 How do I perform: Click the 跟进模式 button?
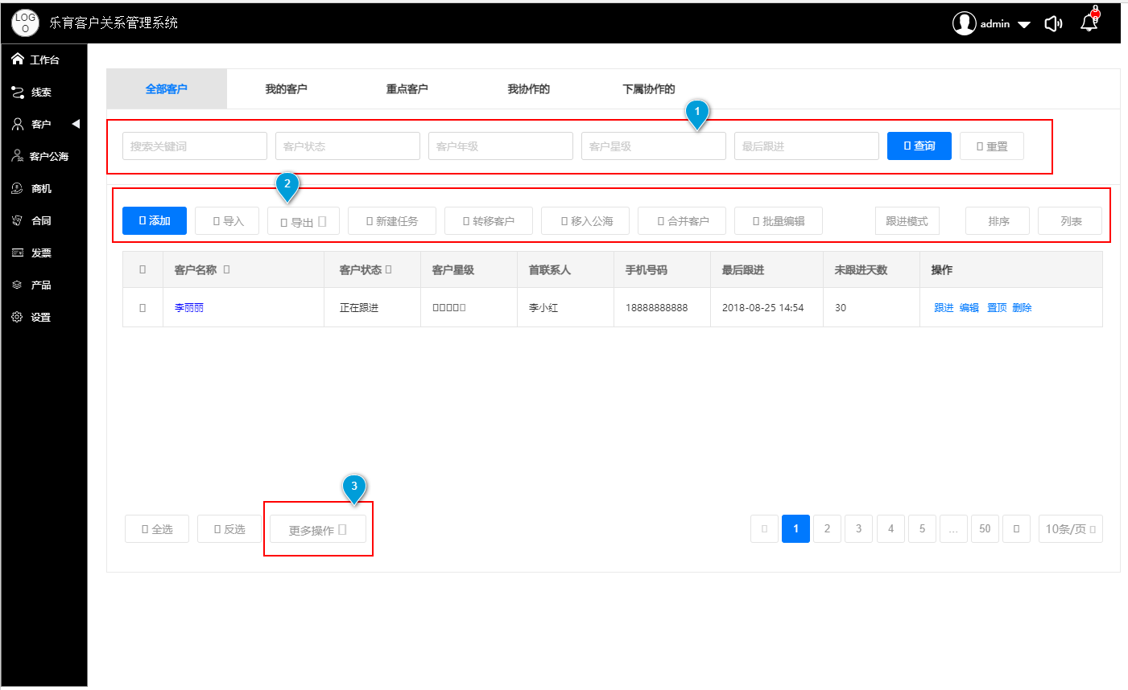tap(907, 221)
